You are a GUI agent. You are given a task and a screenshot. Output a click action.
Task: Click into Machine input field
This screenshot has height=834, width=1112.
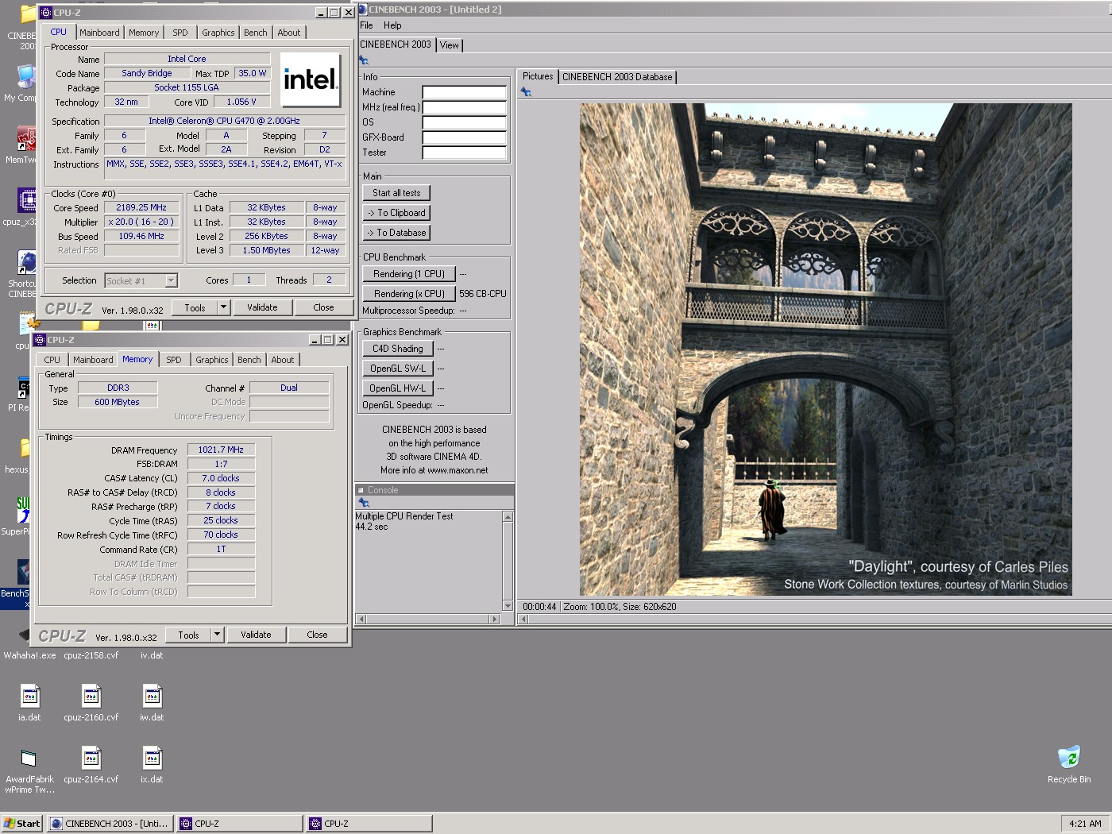click(x=465, y=92)
